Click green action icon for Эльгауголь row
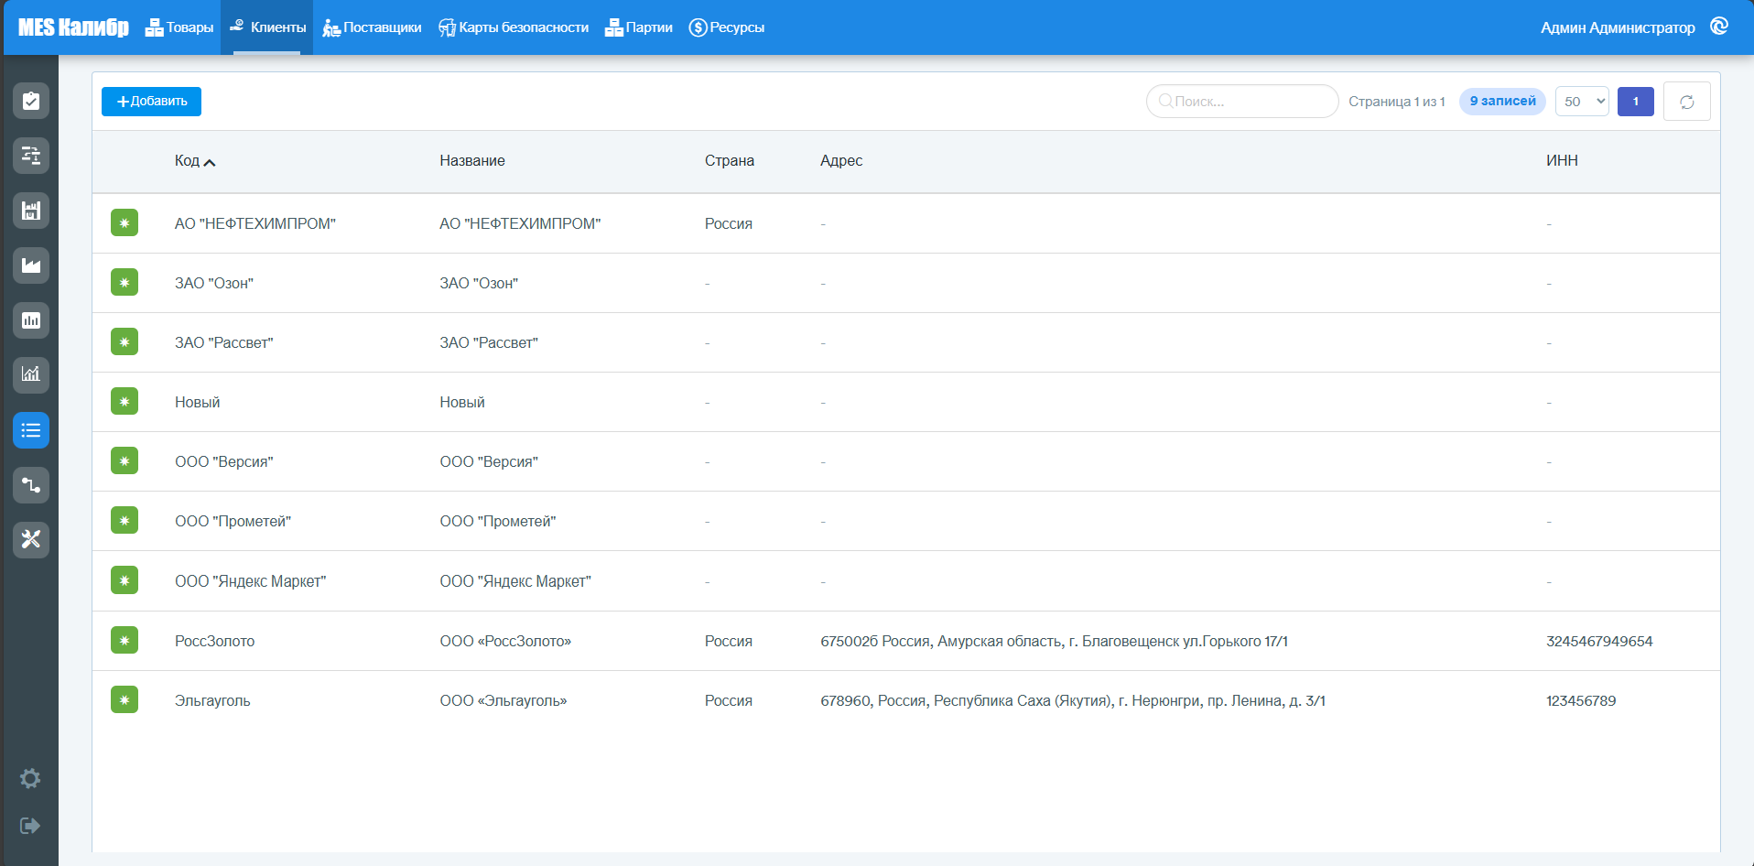The height and width of the screenshot is (866, 1754). tap(125, 700)
